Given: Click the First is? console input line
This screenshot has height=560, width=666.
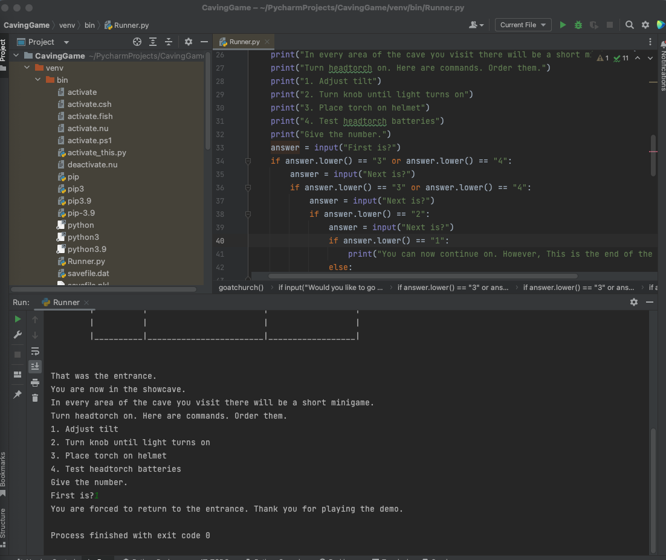Looking at the screenshot, I should (73, 495).
